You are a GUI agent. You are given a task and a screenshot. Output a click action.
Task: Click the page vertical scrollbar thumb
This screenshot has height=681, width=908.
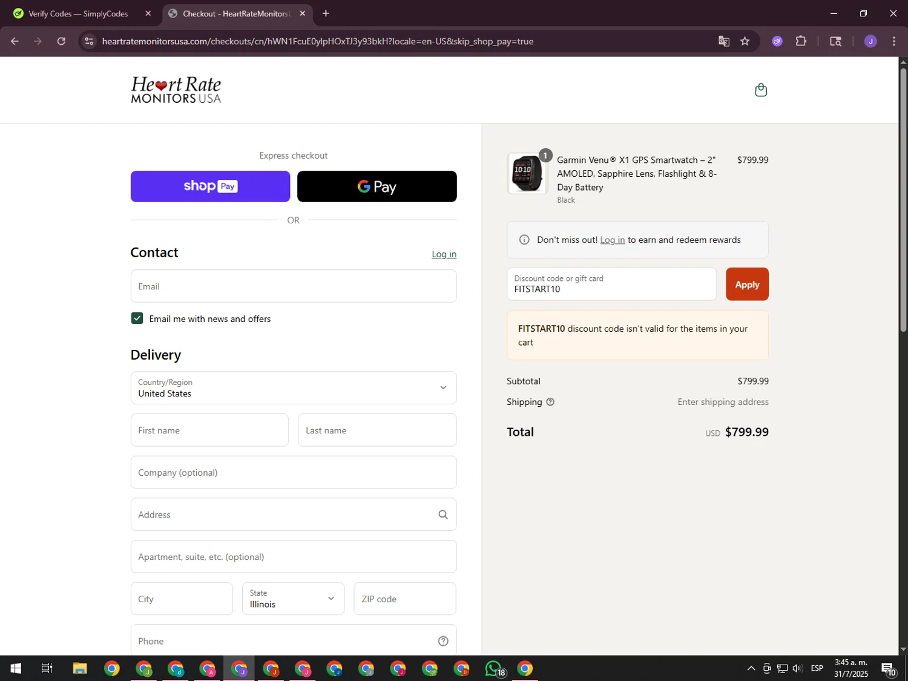[x=903, y=200]
